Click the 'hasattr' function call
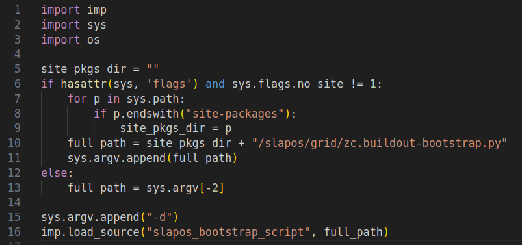The image size is (522, 245). pyautogui.click(x=84, y=84)
